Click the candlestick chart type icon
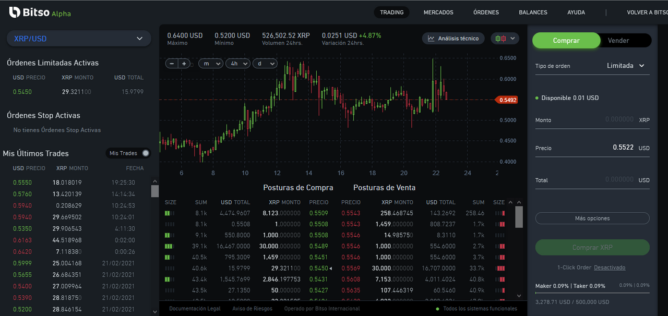 coord(500,39)
